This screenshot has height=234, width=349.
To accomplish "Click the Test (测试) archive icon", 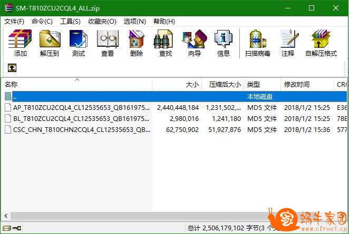I will [x=79, y=39].
